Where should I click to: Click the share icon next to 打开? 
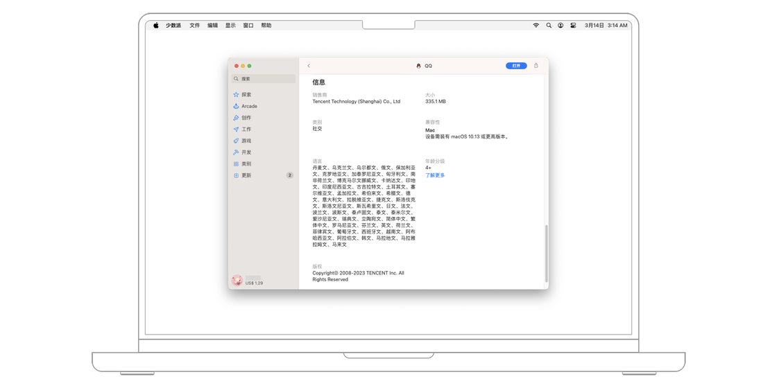536,65
